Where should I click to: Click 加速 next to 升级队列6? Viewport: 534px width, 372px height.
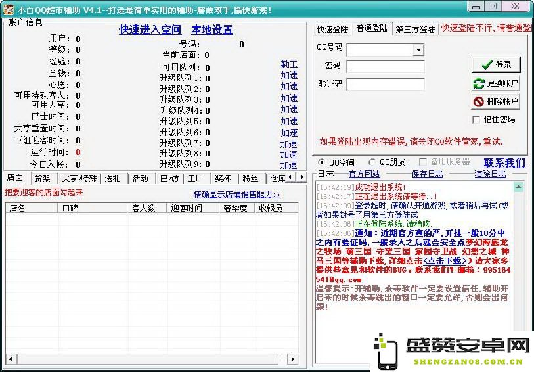point(289,133)
